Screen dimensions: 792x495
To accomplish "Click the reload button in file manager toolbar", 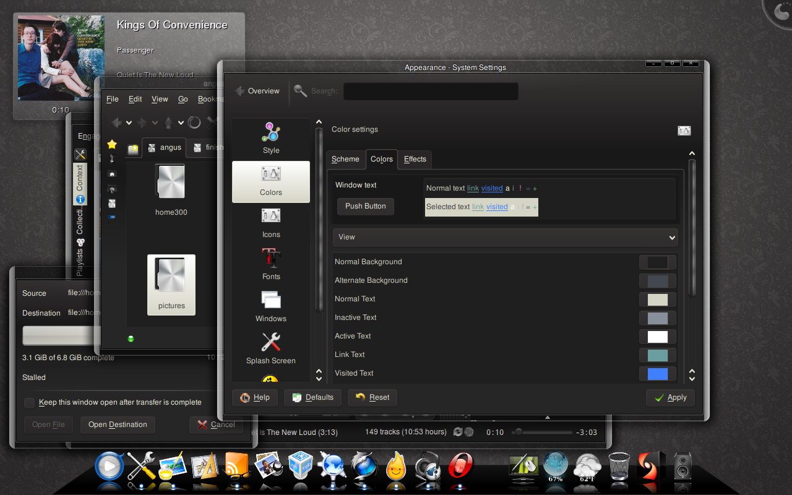I will (x=194, y=122).
